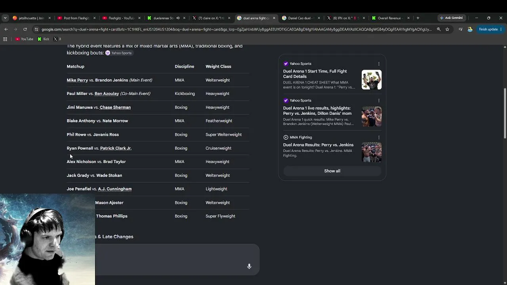Focus the address bar URL
507x285 pixels.
point(236,29)
